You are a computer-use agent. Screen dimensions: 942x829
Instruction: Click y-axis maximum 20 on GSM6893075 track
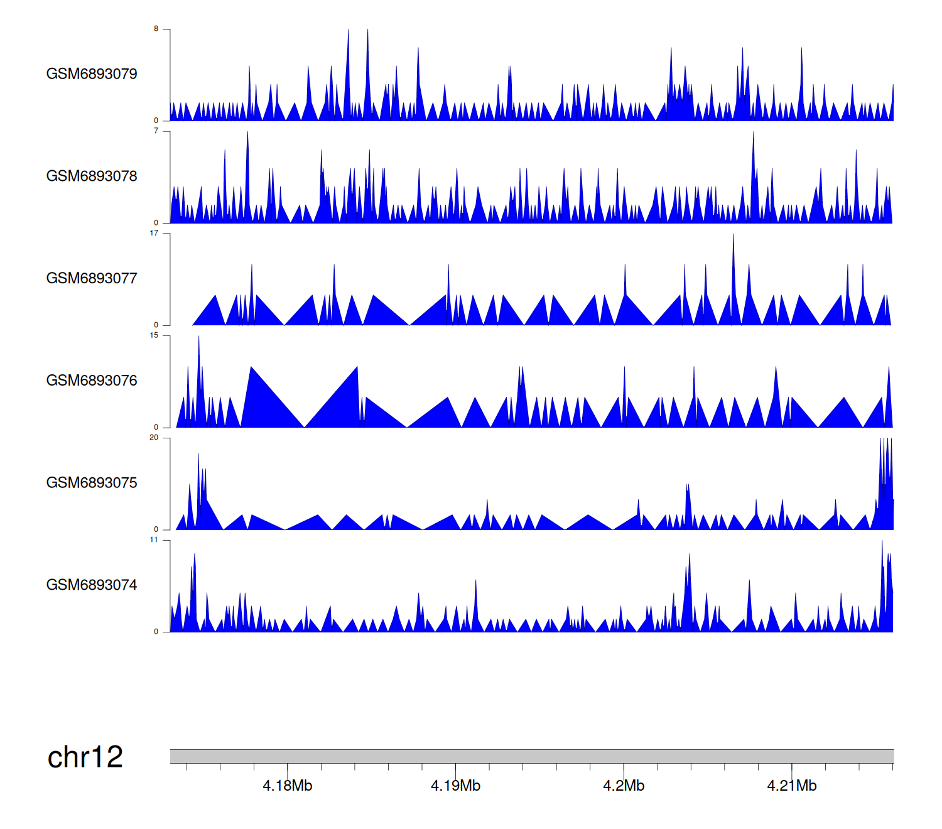154,438
